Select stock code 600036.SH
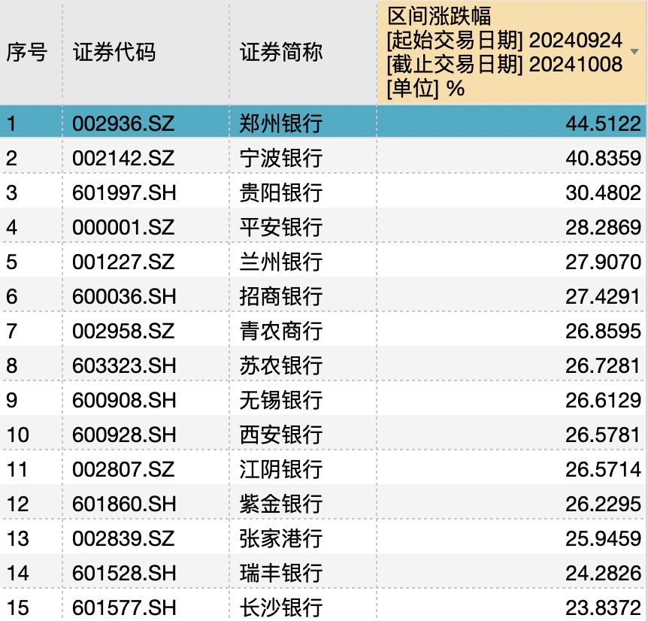The width and height of the screenshot is (648, 621). point(124,297)
